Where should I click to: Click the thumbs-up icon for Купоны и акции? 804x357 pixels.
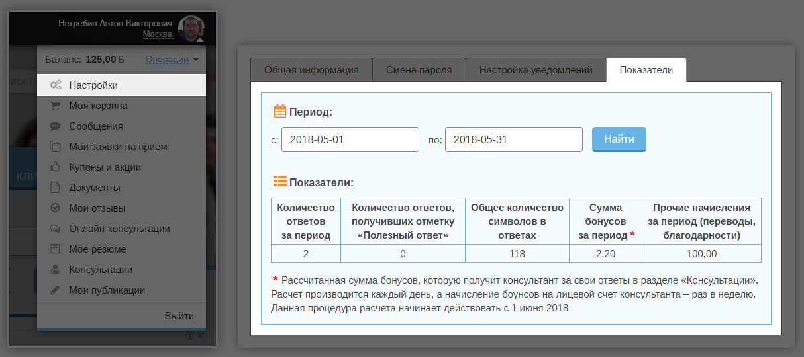coord(56,167)
